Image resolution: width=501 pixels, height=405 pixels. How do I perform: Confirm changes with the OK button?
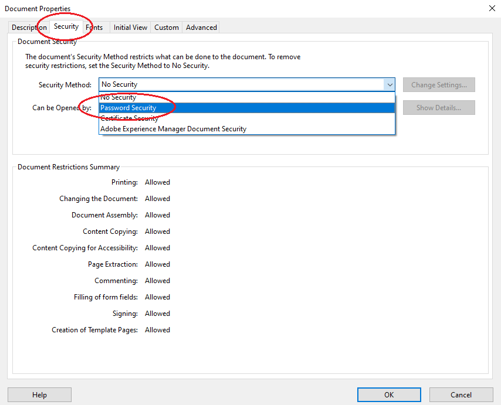389,395
